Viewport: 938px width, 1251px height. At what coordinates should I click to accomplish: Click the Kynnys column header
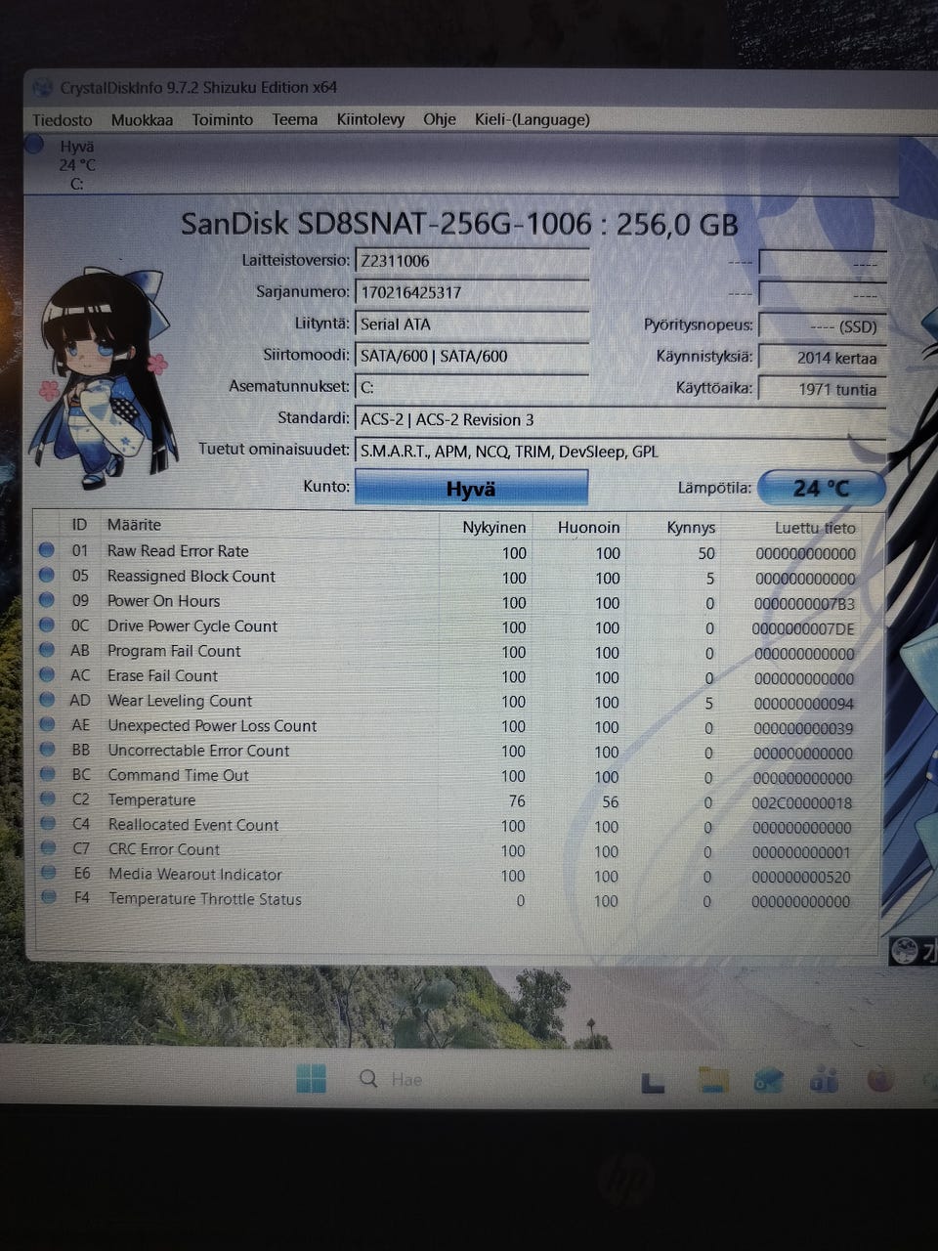pyautogui.click(x=691, y=527)
